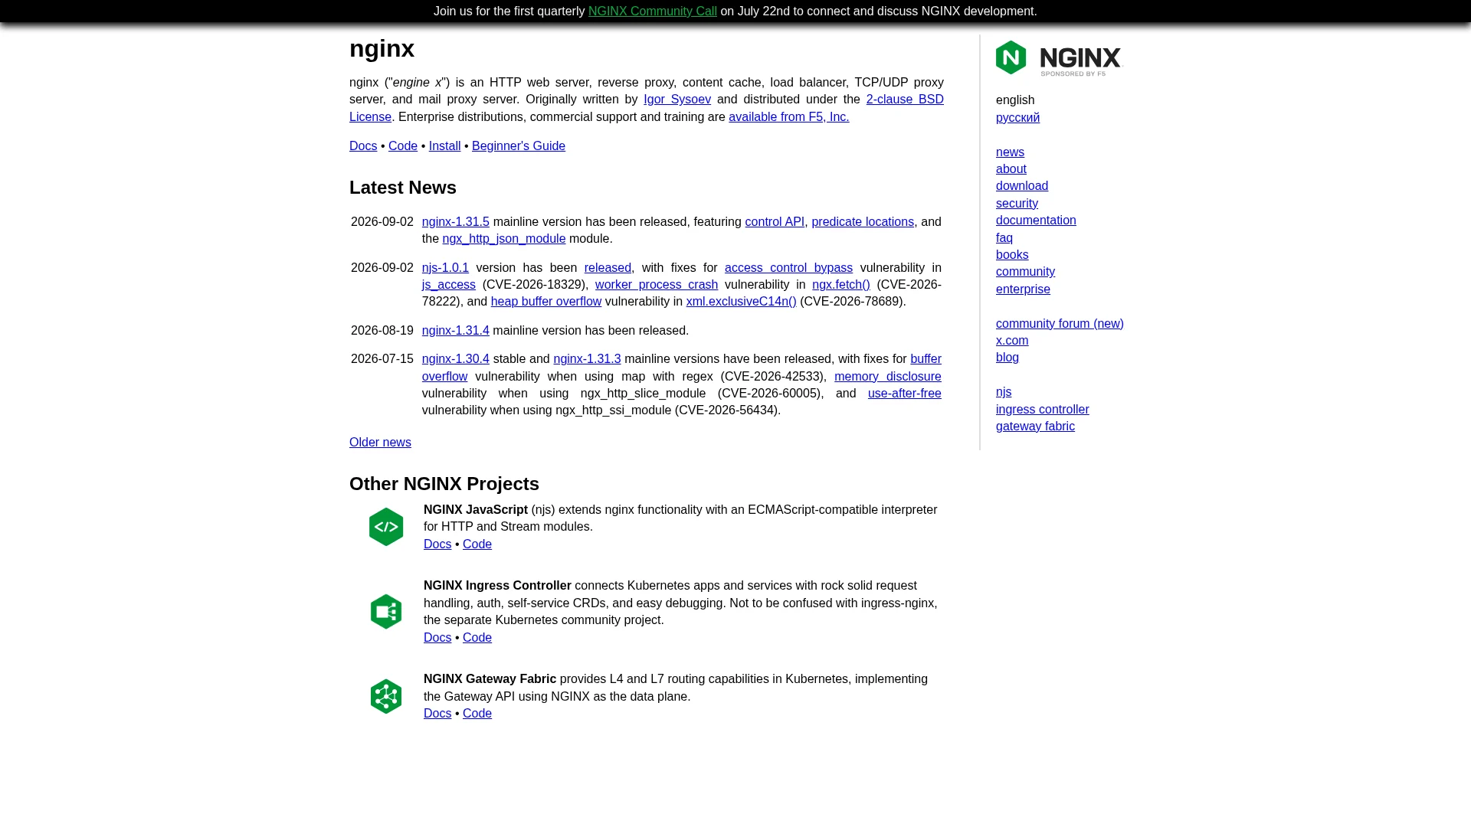
Task: Follow 'available from F5, Inc.' link
Action: (789, 117)
